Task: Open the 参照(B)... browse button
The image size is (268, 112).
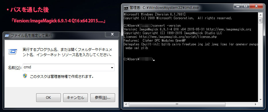Action: (102, 97)
